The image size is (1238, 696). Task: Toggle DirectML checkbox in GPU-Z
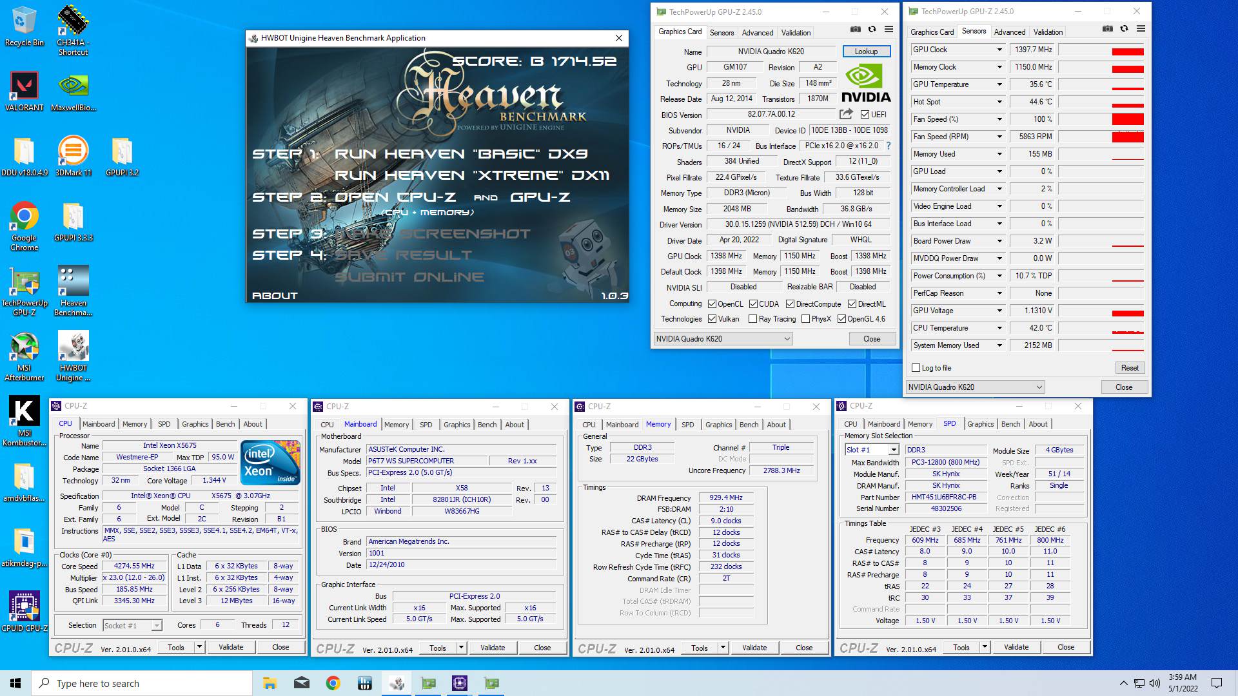[852, 304]
